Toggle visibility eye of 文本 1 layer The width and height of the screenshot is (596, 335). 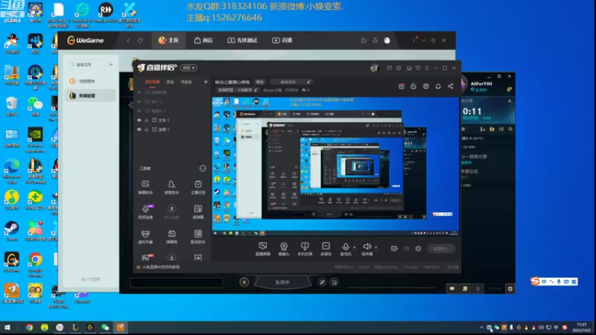(139, 120)
